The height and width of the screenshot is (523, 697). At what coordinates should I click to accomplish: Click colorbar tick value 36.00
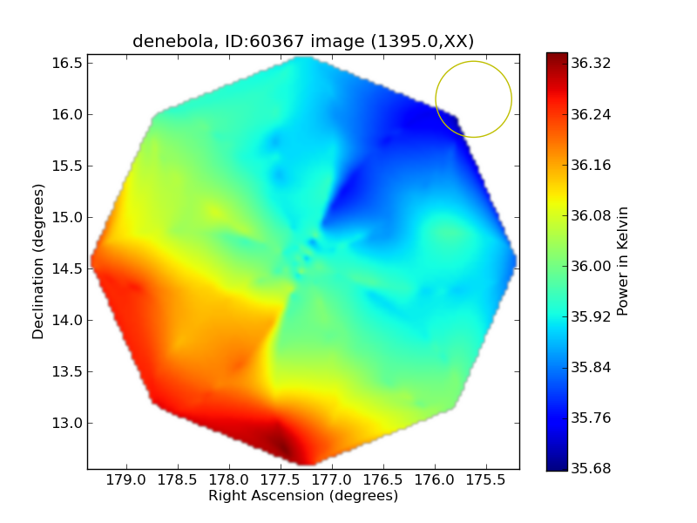pos(591,266)
